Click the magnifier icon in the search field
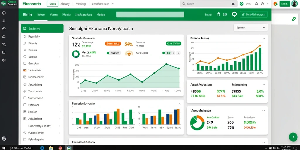 pyautogui.click(x=184, y=4)
